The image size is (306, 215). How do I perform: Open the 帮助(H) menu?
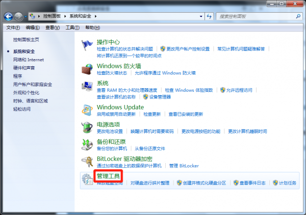tap(92, 28)
